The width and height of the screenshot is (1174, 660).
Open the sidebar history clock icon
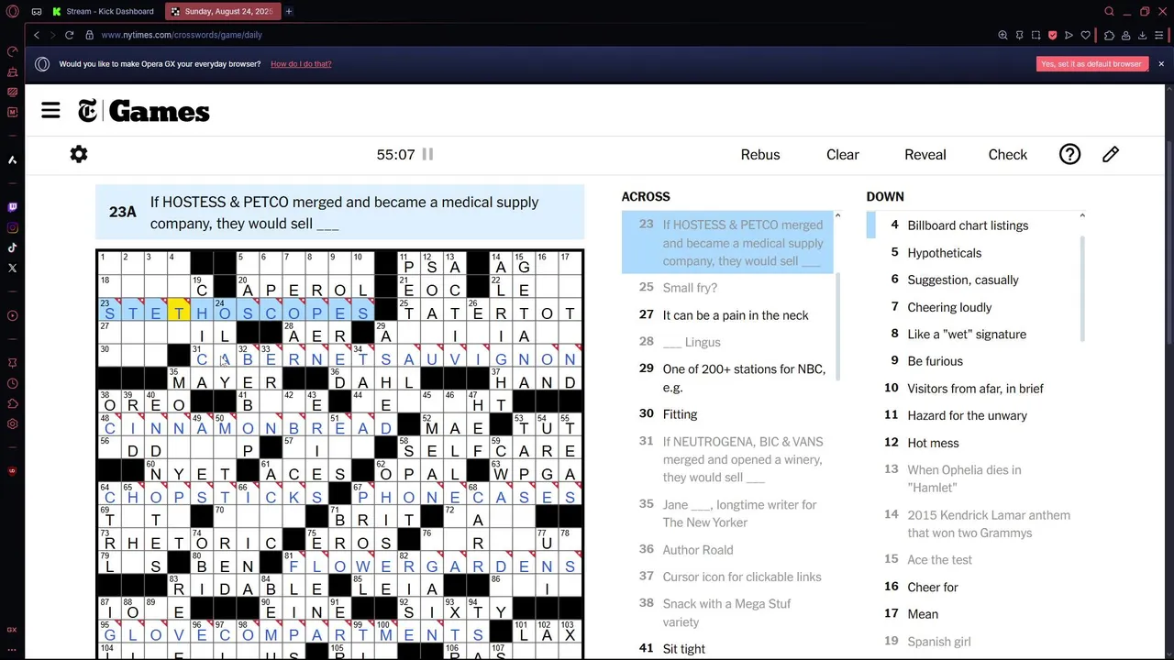tap(12, 383)
